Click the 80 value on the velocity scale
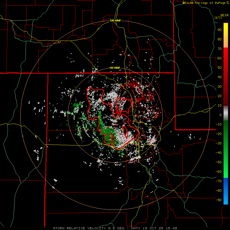The height and width of the screenshot is (230, 230). point(220,39)
